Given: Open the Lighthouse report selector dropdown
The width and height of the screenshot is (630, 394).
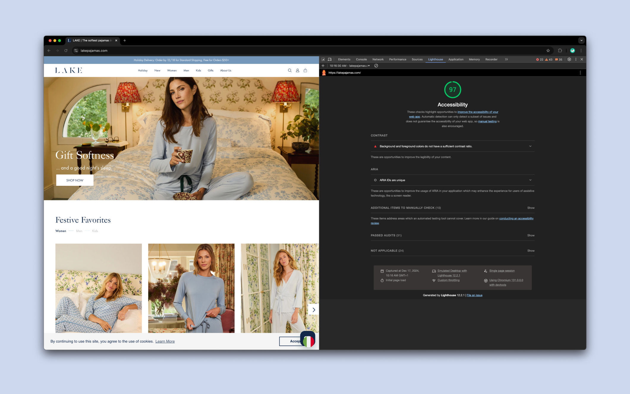Looking at the screenshot, I should 350,66.
